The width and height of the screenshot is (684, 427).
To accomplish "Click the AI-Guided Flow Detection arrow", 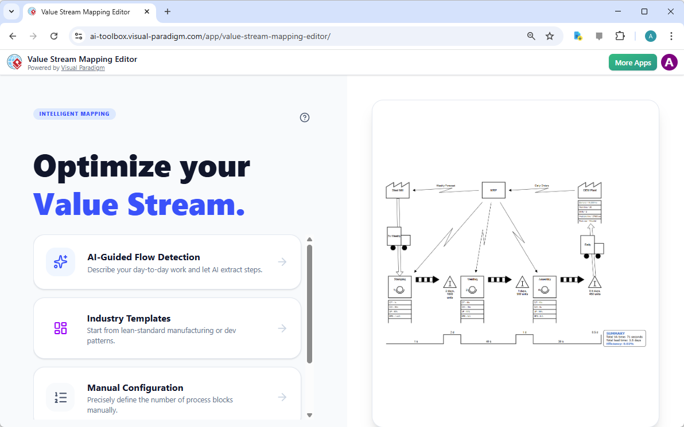I will point(282,262).
